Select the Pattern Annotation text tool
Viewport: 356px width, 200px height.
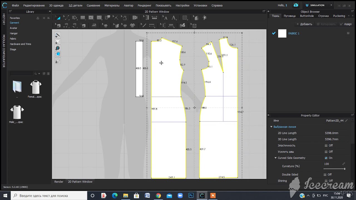[174, 17]
